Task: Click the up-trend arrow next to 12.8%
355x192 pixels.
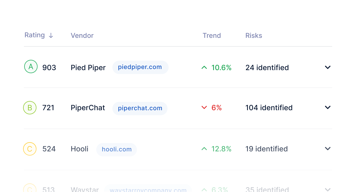Action: 204,149
